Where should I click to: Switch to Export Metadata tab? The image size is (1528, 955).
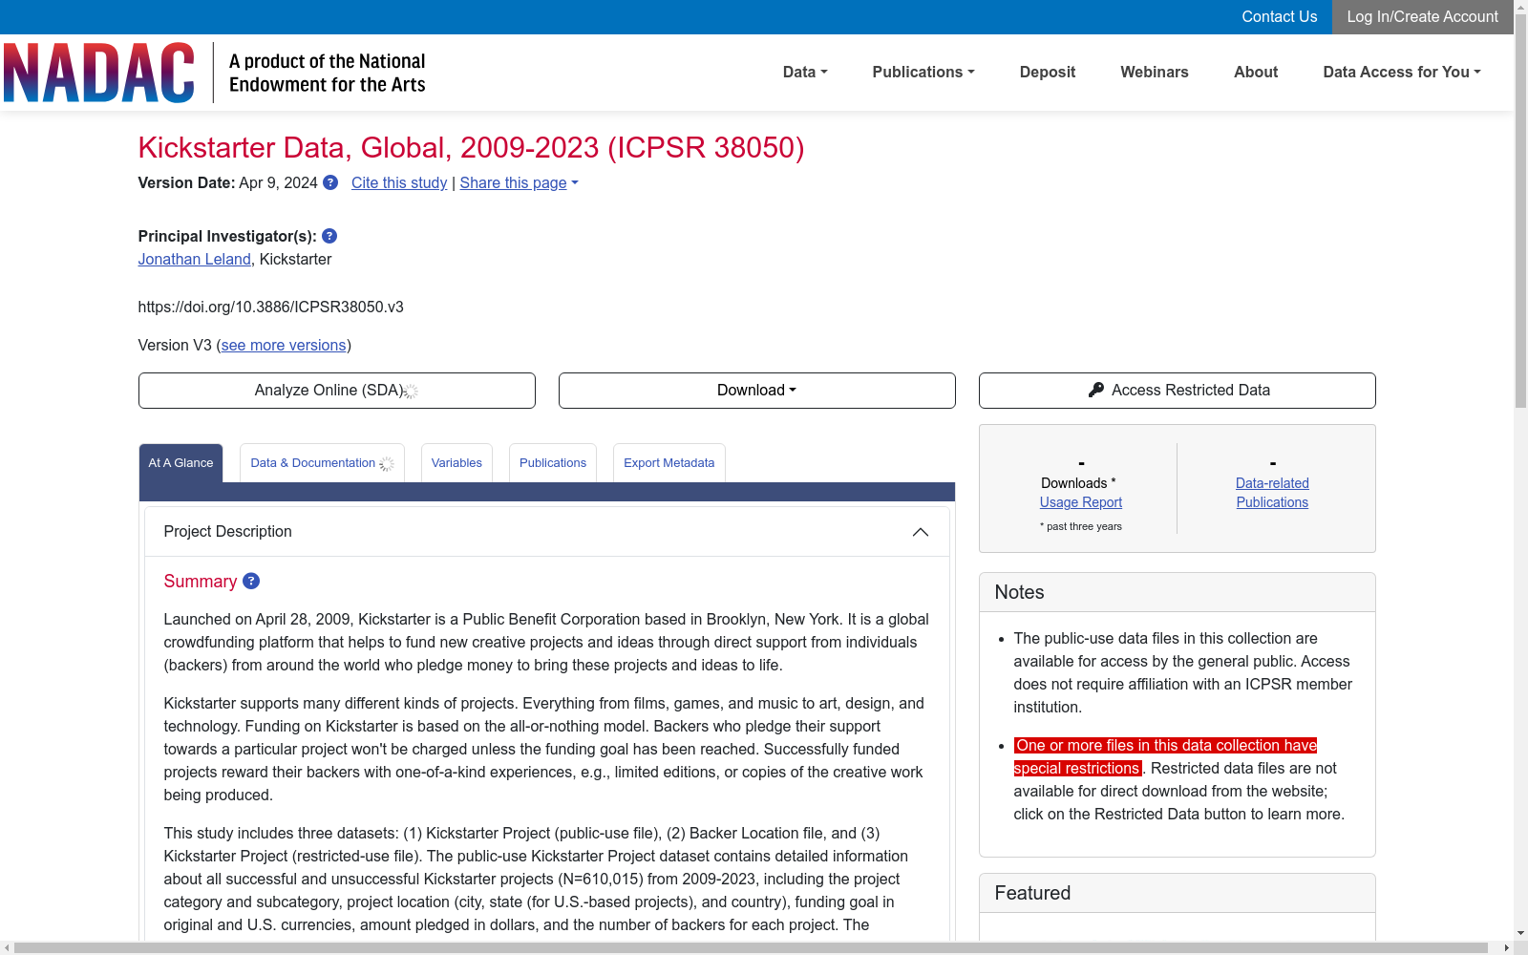[x=669, y=463]
